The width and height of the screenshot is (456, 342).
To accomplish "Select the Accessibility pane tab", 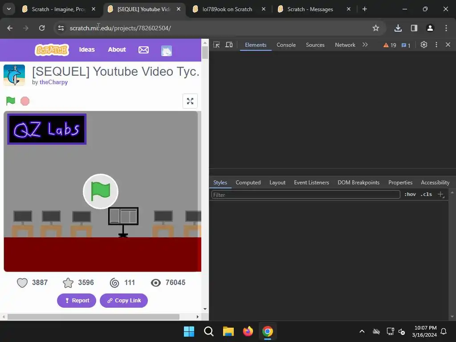I will pos(435,182).
